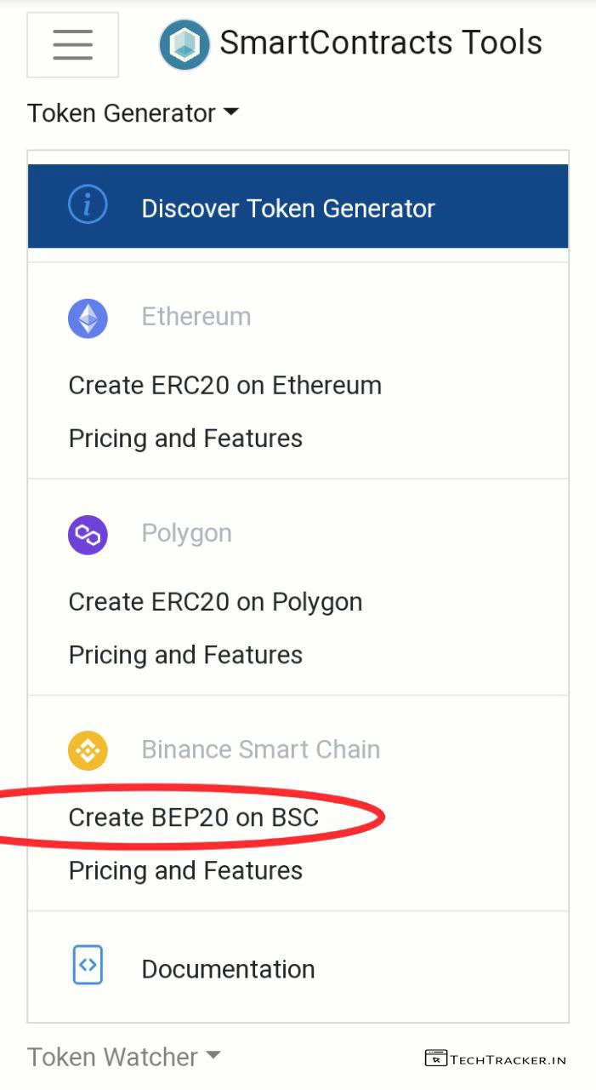Click the info icon beside Discover Token Generator
The height and width of the screenshot is (1090, 596).
88,206
